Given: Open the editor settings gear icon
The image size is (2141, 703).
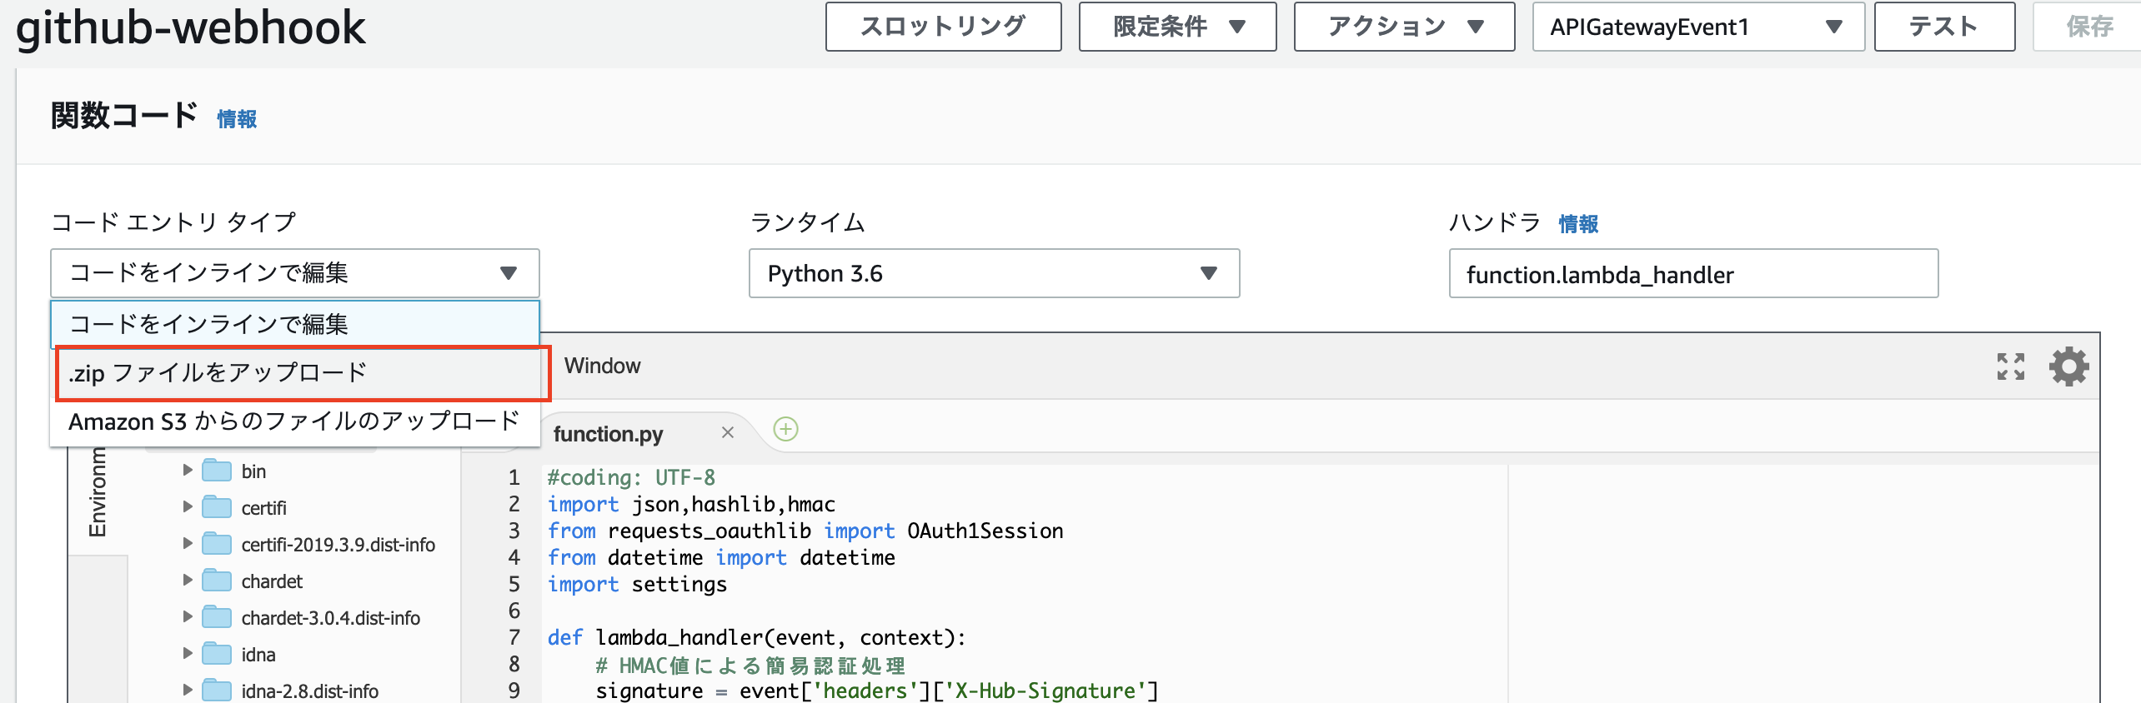Looking at the screenshot, I should [2068, 366].
